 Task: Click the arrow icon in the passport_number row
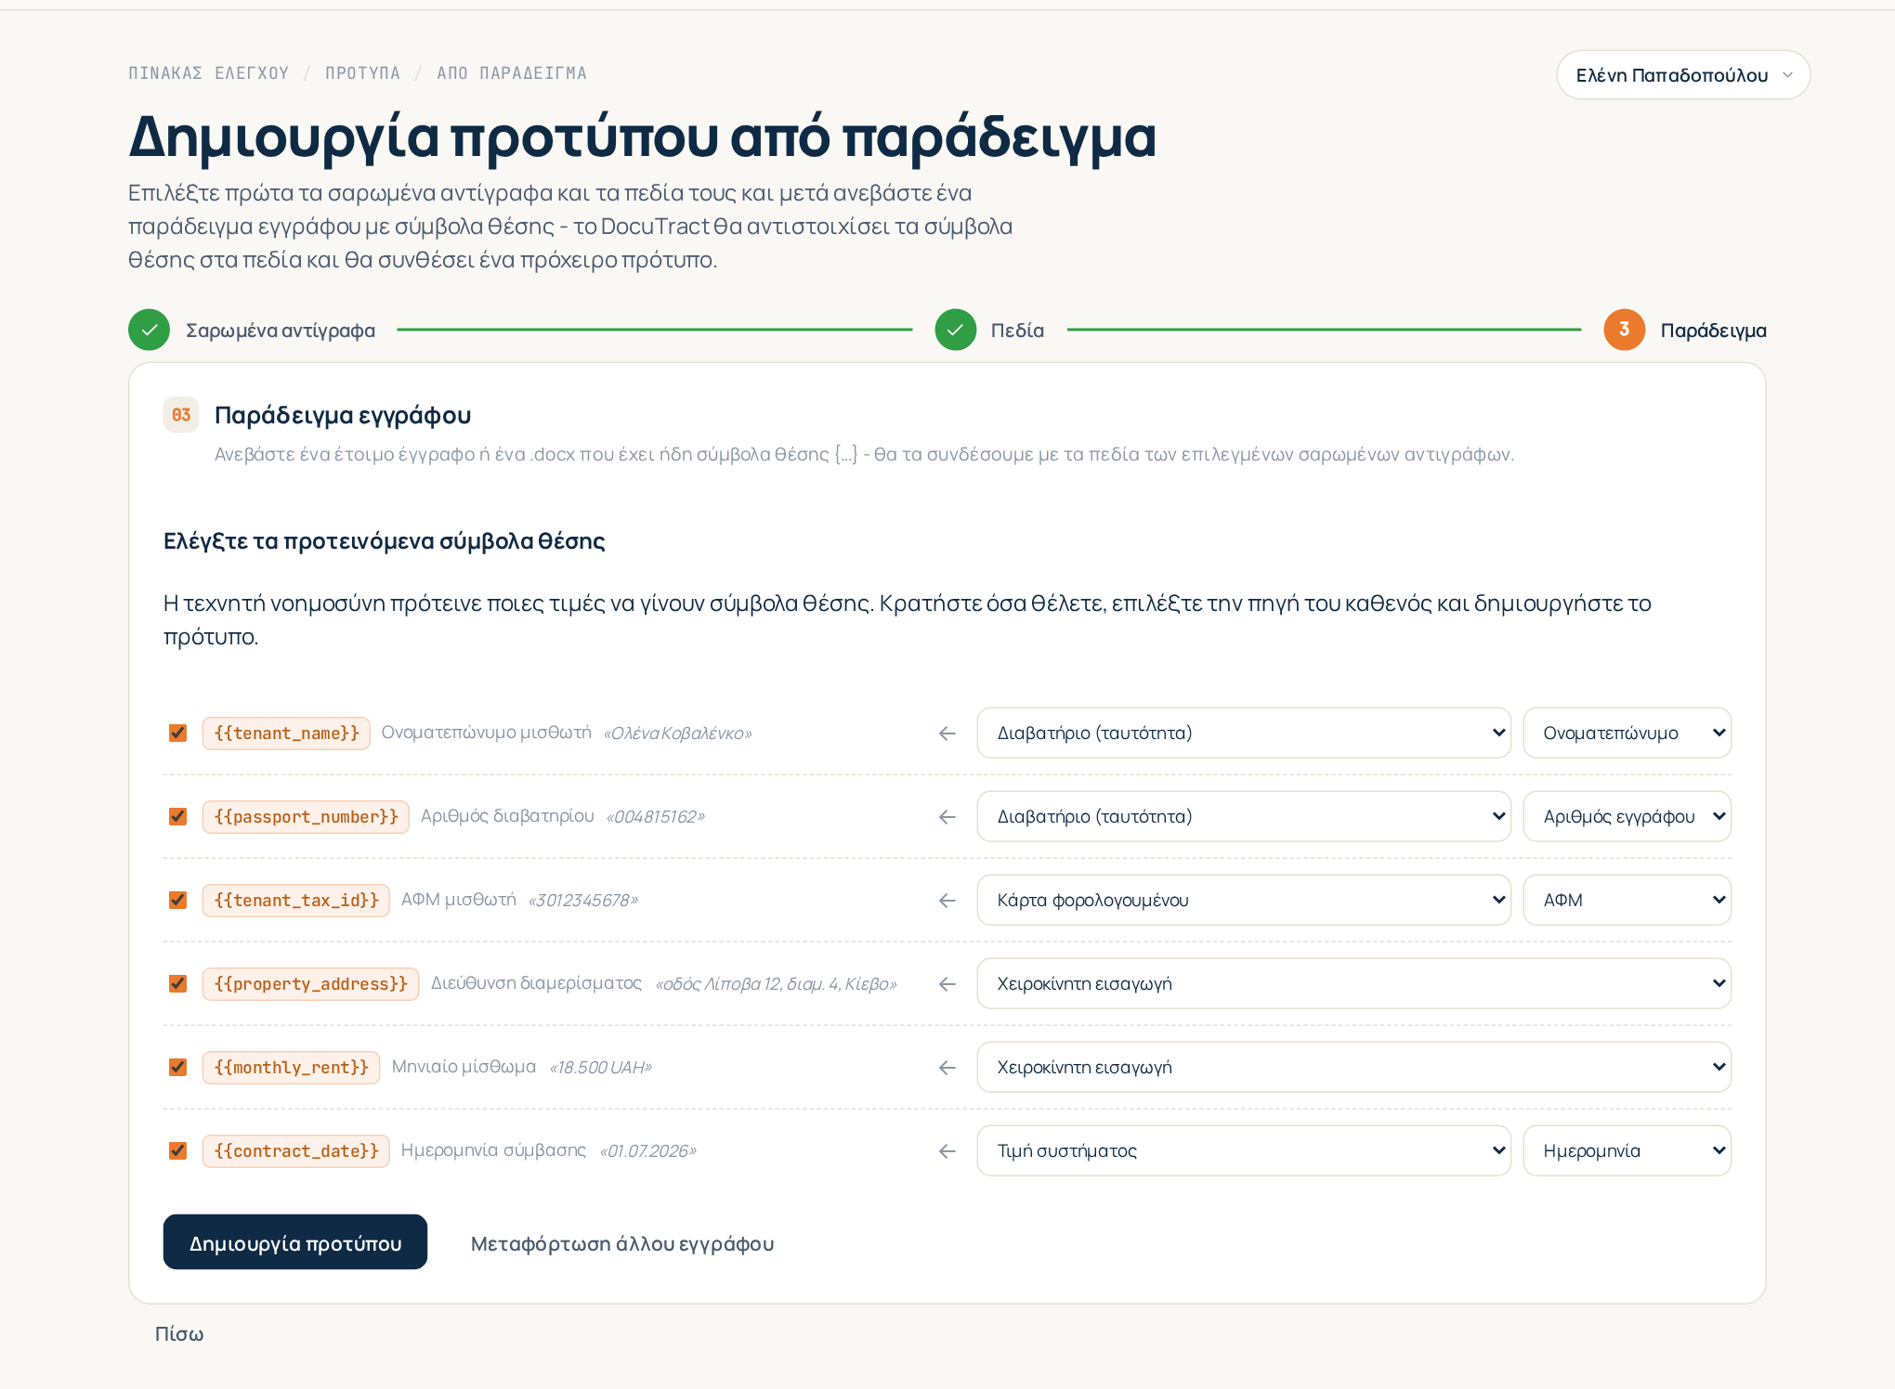947,817
